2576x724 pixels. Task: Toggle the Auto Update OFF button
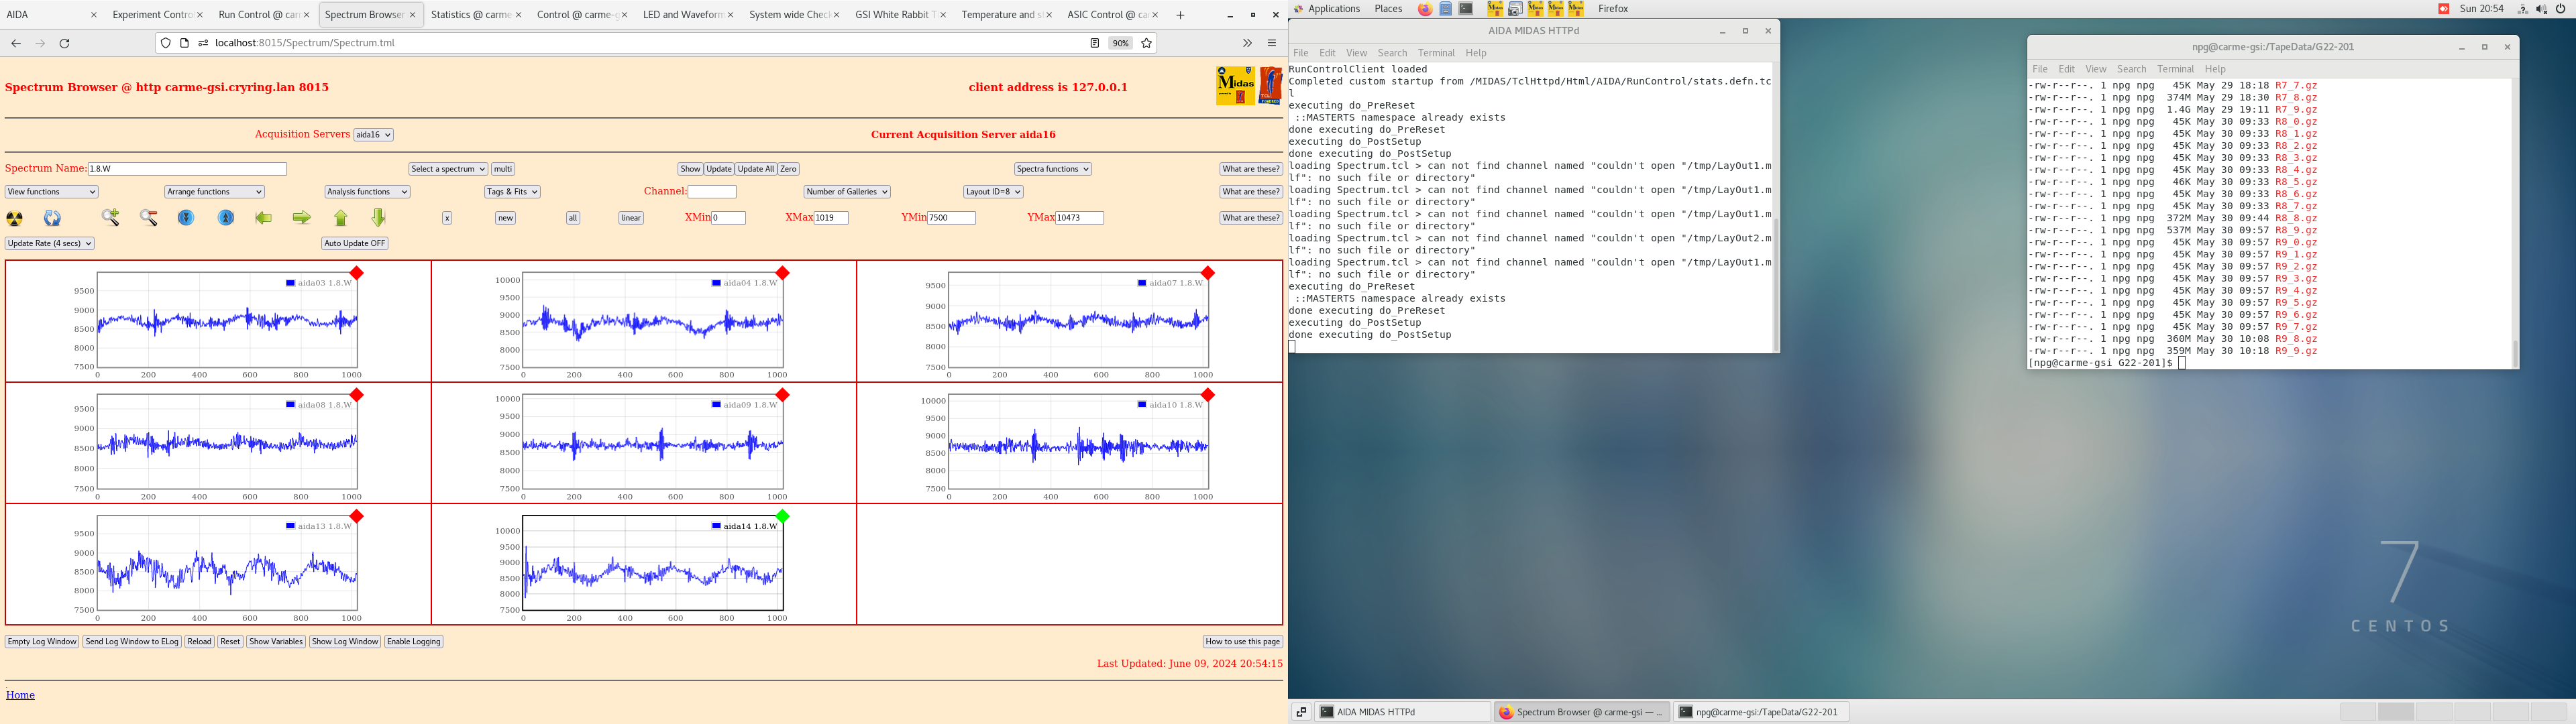(x=355, y=243)
